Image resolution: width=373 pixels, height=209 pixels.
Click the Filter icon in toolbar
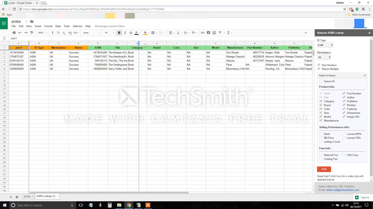coord(220,33)
